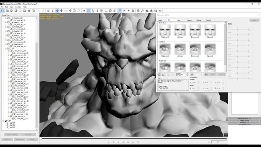Toggle checkbox for chin_tent_a_l_01 row

coord(11,51)
